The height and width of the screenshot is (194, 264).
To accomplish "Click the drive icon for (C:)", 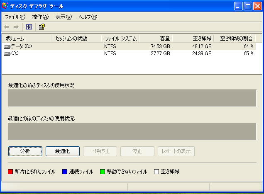I will pos(7,54).
